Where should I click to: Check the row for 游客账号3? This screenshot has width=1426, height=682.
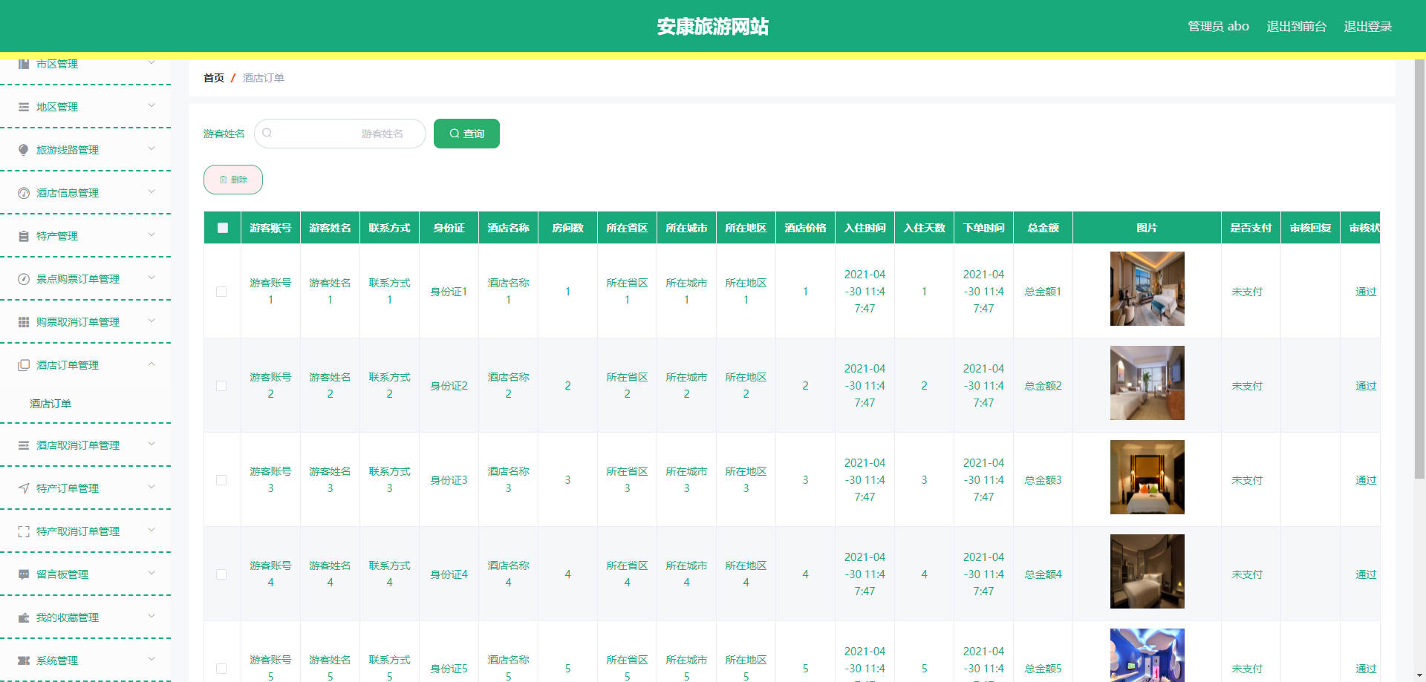point(221,480)
